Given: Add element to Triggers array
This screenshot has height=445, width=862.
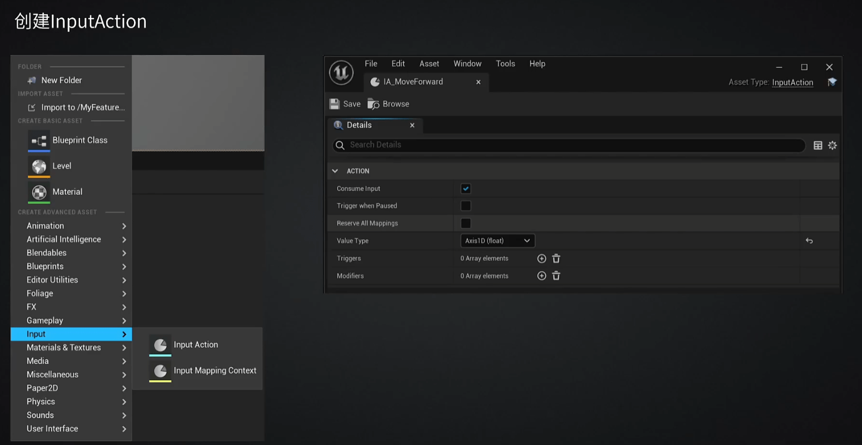Looking at the screenshot, I should 541,259.
